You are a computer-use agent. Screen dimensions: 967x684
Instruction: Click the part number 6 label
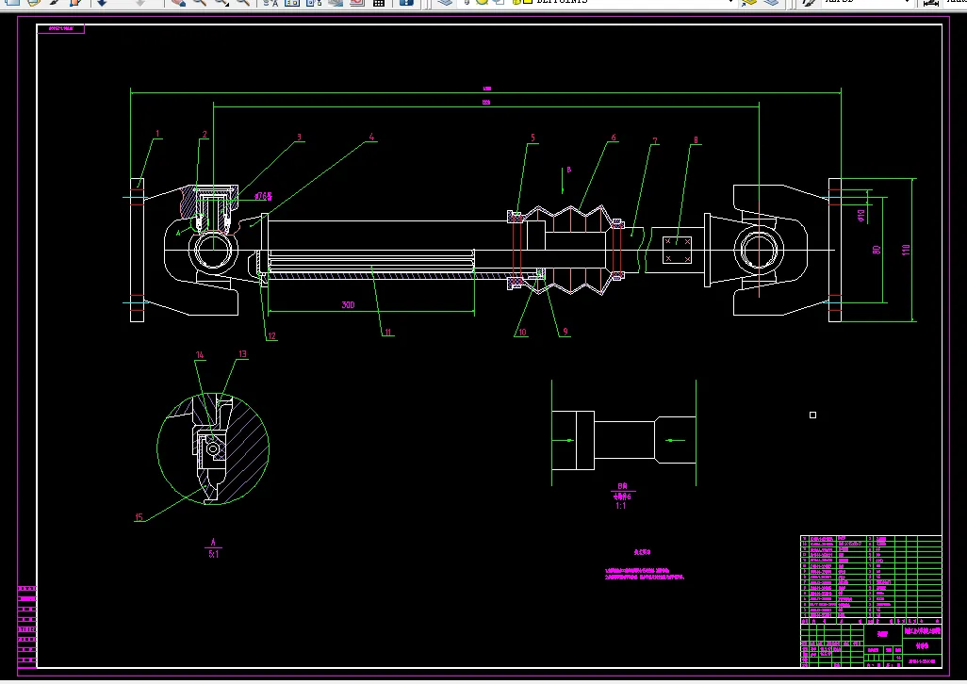tap(614, 138)
